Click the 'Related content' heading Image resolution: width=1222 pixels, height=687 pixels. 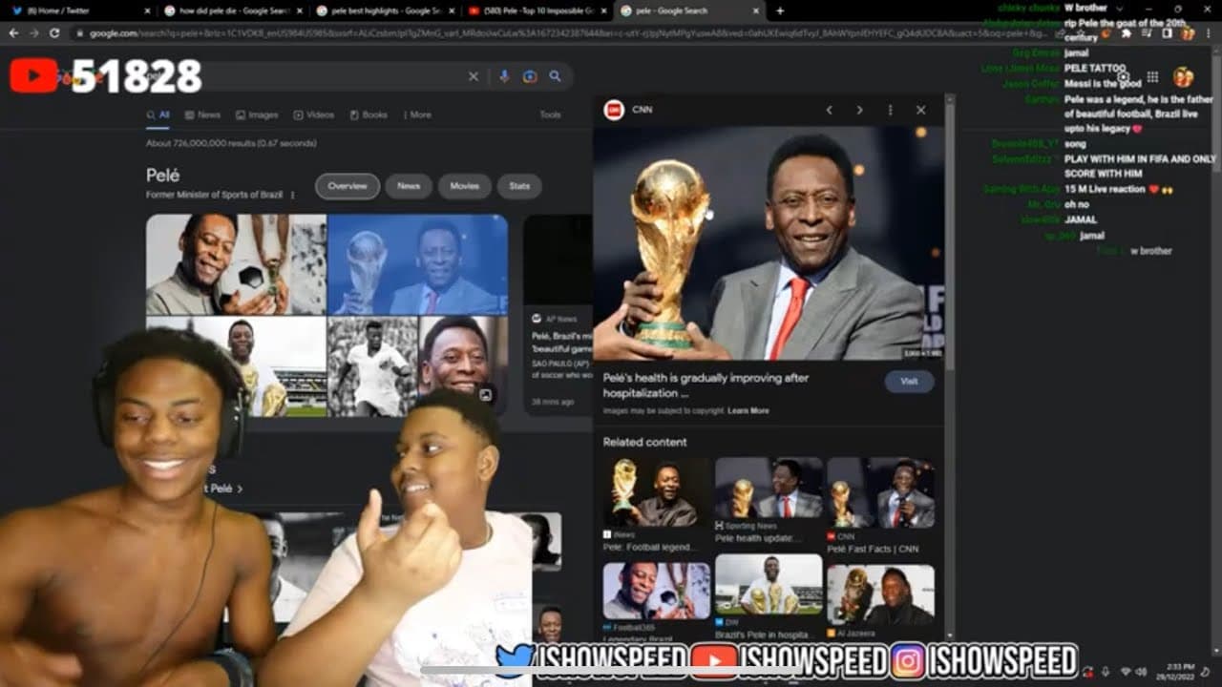click(644, 442)
